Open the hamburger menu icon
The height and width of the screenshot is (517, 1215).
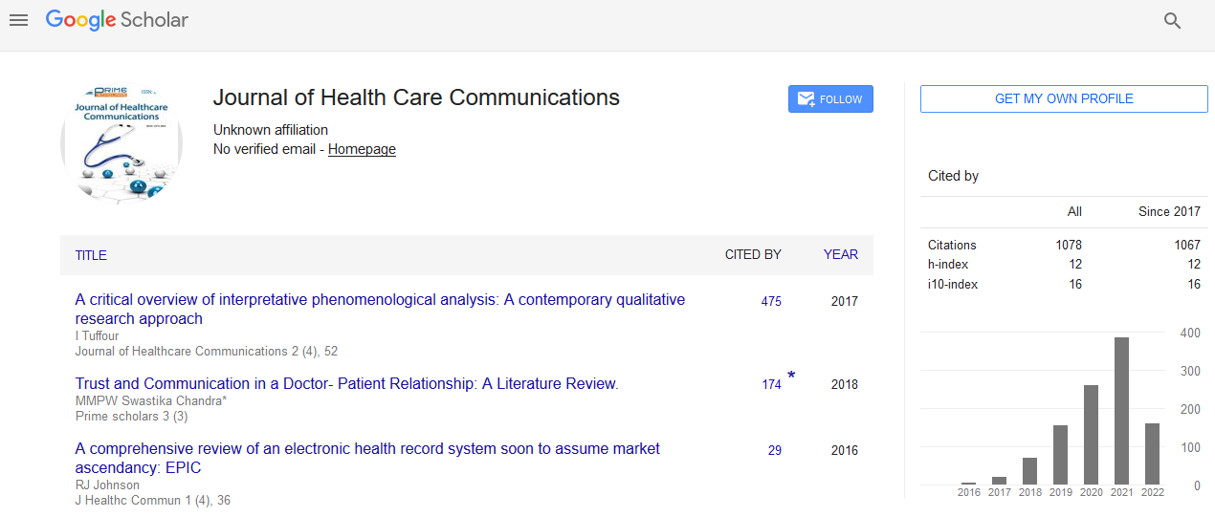[18, 20]
